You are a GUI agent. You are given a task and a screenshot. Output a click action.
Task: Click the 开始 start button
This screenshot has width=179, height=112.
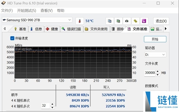coord(155,39)
